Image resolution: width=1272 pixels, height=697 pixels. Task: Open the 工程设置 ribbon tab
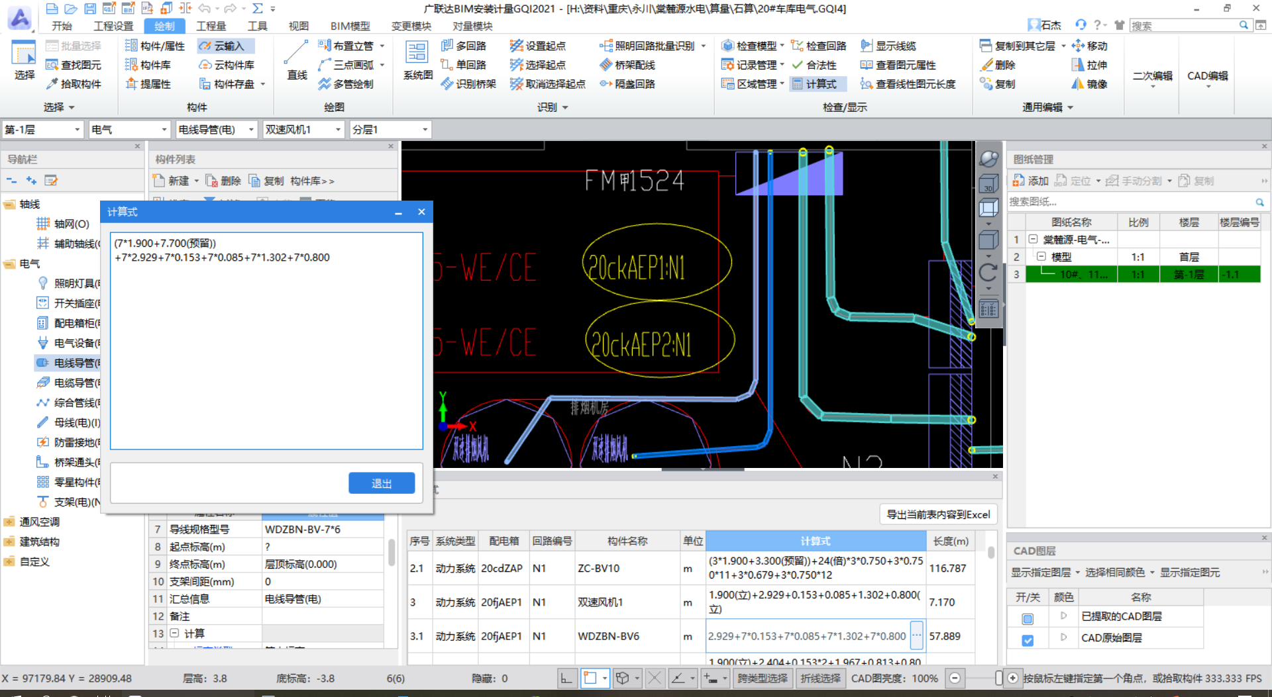tap(113, 26)
